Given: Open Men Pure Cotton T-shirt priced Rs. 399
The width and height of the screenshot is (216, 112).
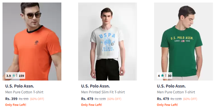Looking at the screenshot, I should pos(24,92).
